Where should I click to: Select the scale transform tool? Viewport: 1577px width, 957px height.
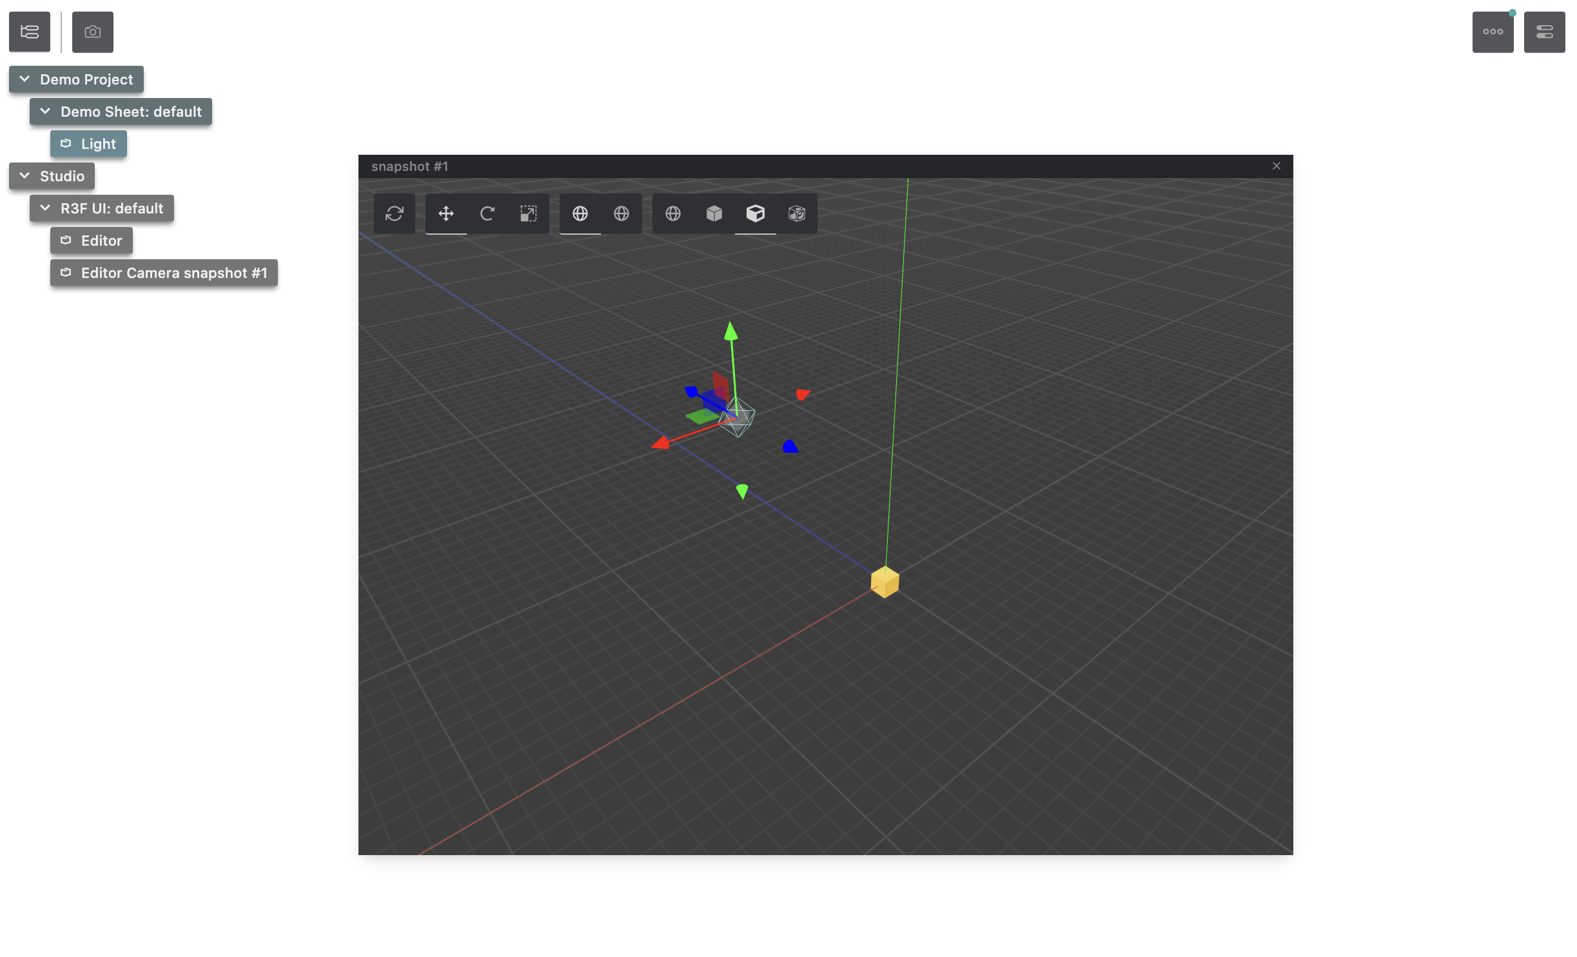pyautogui.click(x=528, y=213)
